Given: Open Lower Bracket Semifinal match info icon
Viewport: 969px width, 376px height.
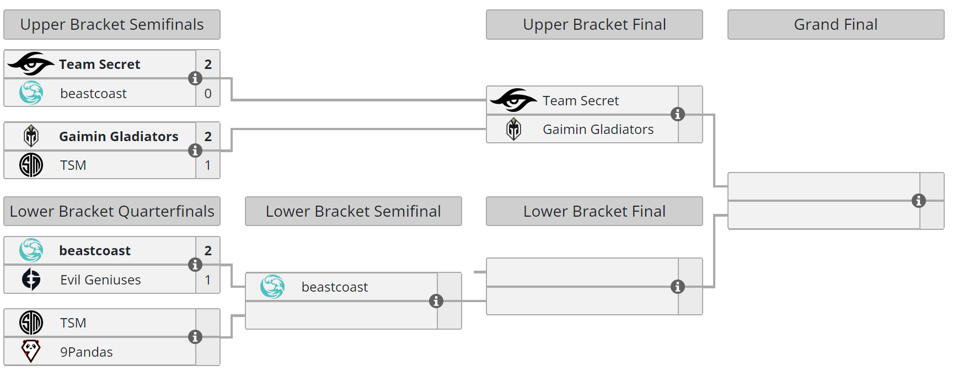Looking at the screenshot, I should tap(436, 301).
